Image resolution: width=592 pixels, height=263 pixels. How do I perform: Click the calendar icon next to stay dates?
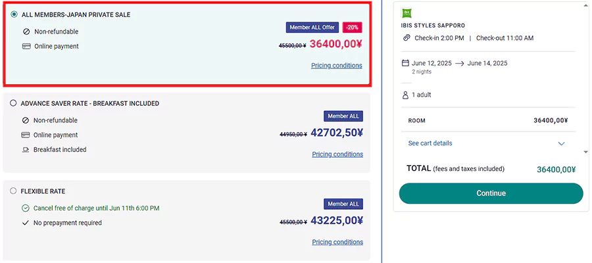coord(405,63)
